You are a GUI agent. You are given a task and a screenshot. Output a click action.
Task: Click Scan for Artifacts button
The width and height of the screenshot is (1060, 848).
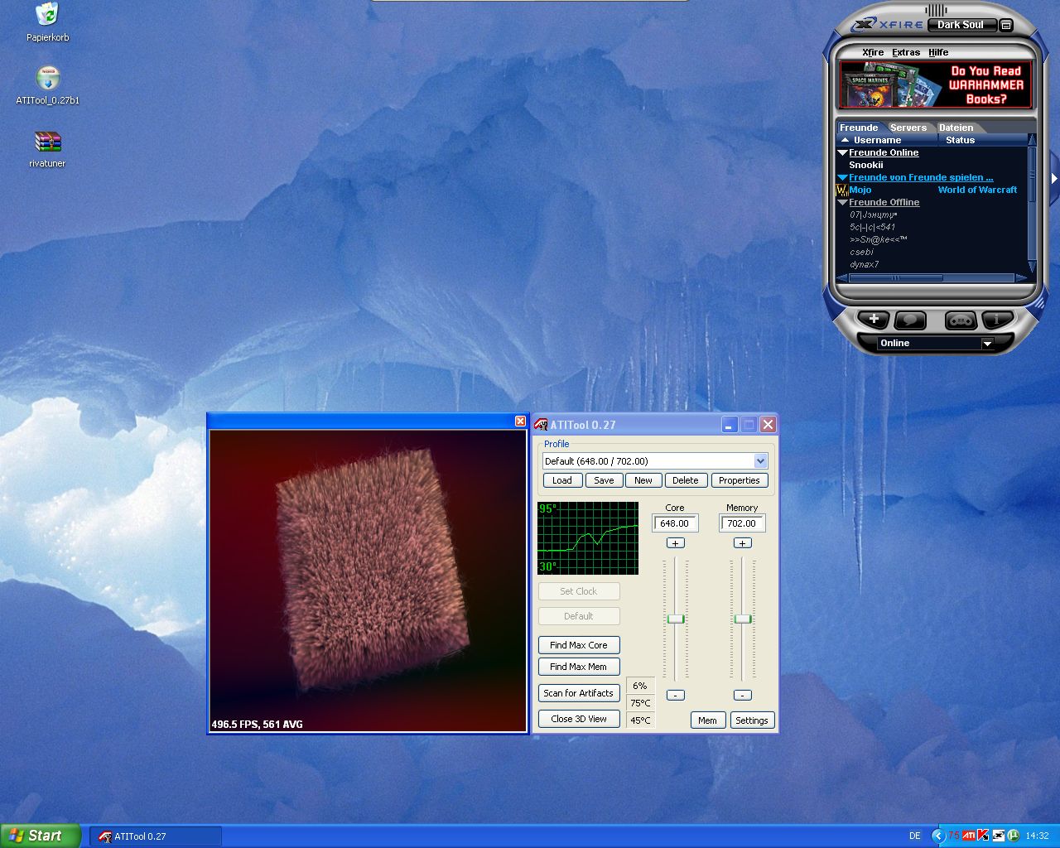point(579,693)
